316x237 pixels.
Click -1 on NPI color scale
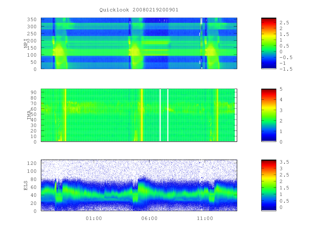283,63
